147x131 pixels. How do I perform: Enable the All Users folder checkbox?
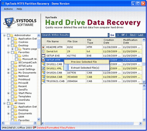(8, 103)
